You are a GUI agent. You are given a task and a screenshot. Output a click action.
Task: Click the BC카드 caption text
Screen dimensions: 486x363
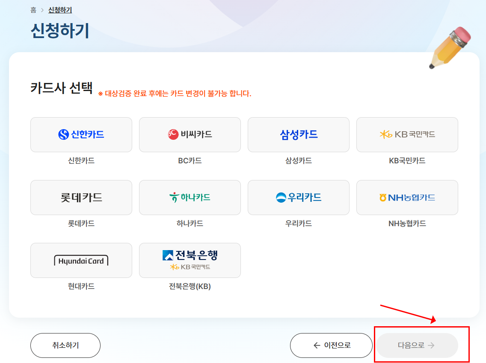click(190, 160)
